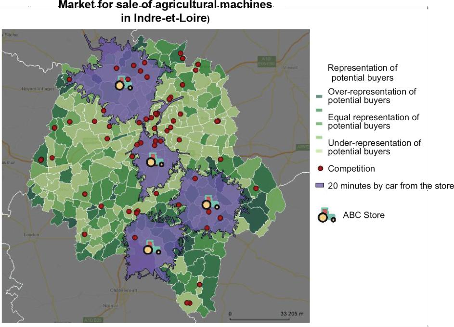This screenshot has height=327, width=454.
Task: Click the purple 20 minutes by car swatch
Action: tap(320, 186)
